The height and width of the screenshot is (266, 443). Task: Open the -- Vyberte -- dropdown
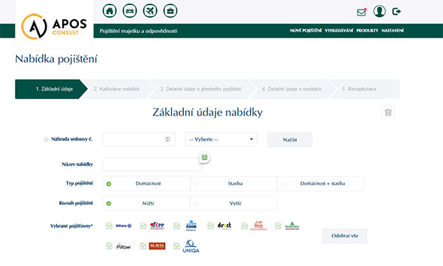221,139
